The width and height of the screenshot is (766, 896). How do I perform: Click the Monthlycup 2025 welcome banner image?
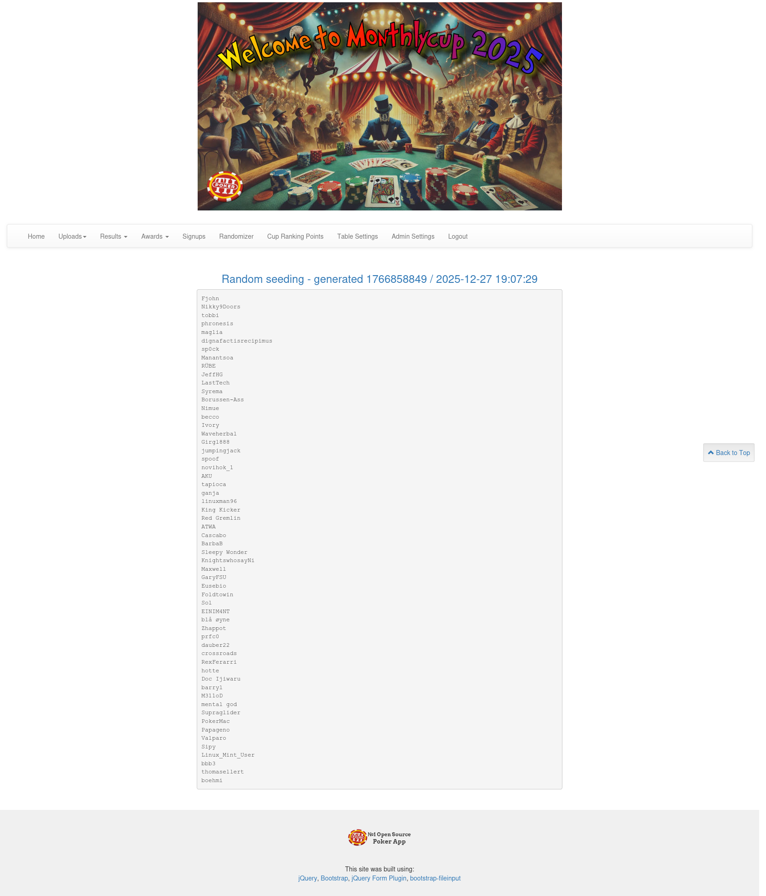pyautogui.click(x=380, y=106)
